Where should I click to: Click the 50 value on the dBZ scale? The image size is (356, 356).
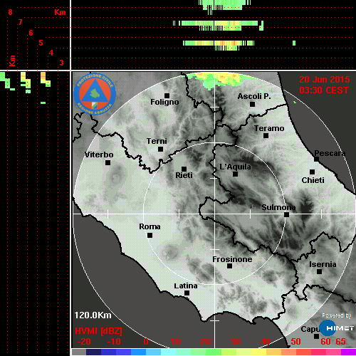click(295, 342)
